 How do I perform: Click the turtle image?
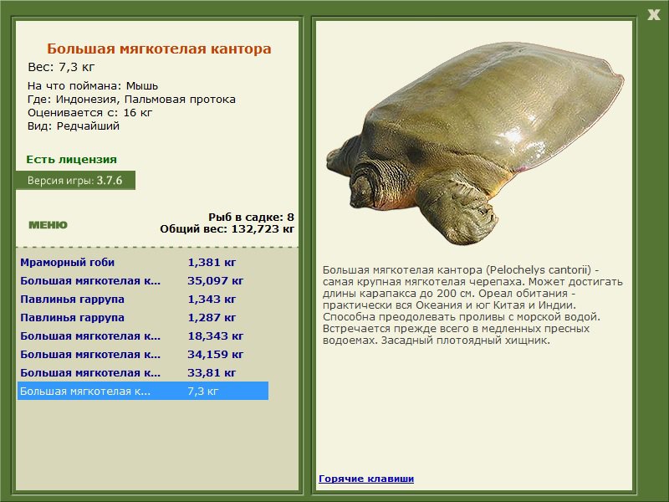(x=475, y=143)
